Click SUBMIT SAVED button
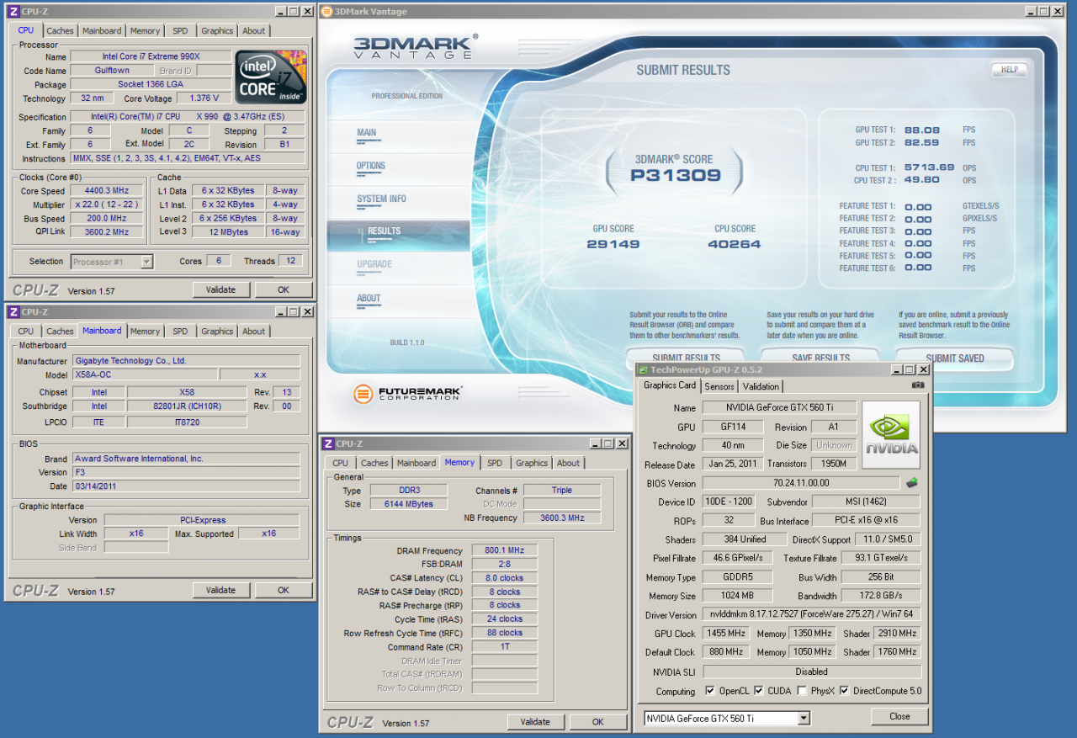 pos(955,358)
